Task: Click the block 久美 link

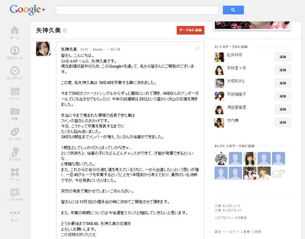Action: (228, 210)
